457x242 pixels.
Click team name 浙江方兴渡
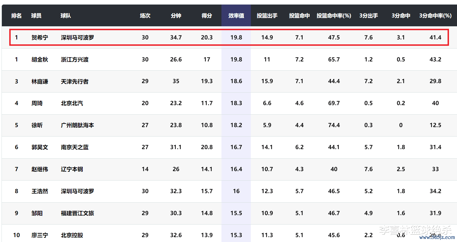tap(75, 60)
